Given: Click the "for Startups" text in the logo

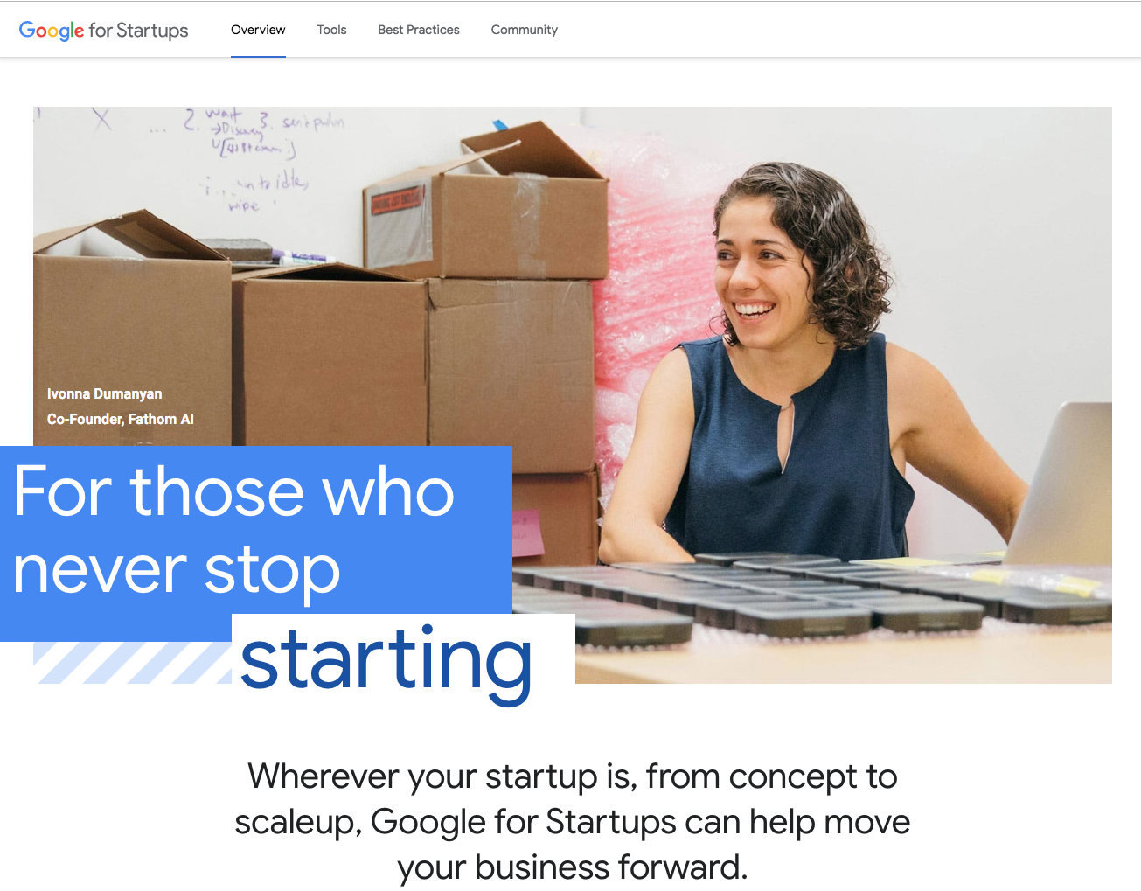Looking at the screenshot, I should [x=138, y=31].
